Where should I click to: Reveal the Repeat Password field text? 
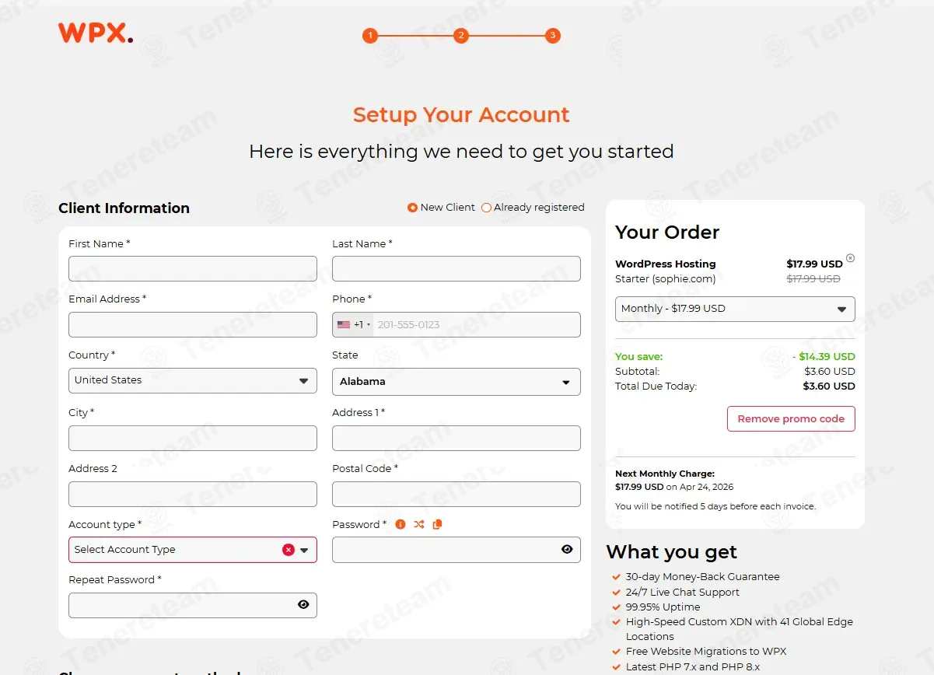point(303,605)
